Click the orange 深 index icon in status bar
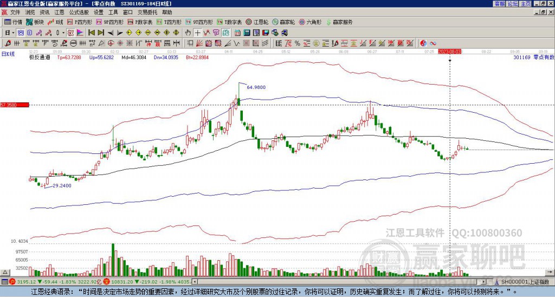This screenshot has height=297, width=555. tap(106, 282)
